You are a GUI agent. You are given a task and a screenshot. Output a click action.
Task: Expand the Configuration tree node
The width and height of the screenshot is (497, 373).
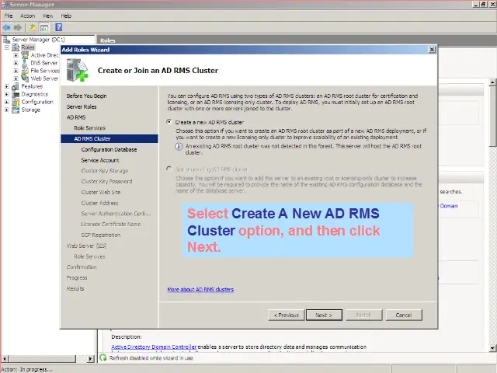(7, 102)
